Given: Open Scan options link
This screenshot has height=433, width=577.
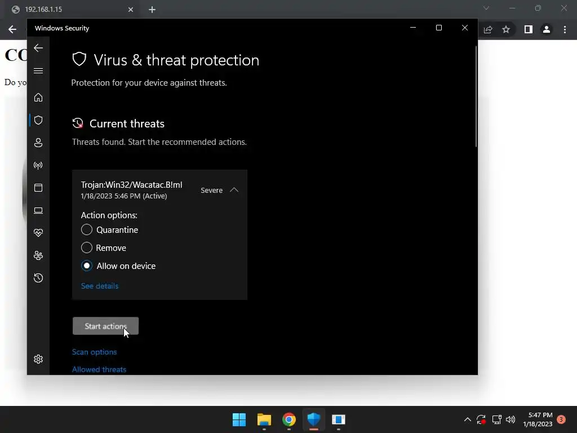Looking at the screenshot, I should (94, 352).
